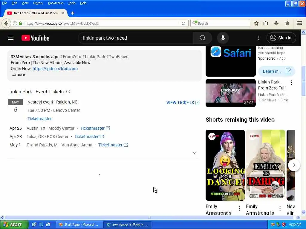Open the downloads arrow icon
Image resolution: width=306 pixels, height=229 pixels.
[276, 23]
